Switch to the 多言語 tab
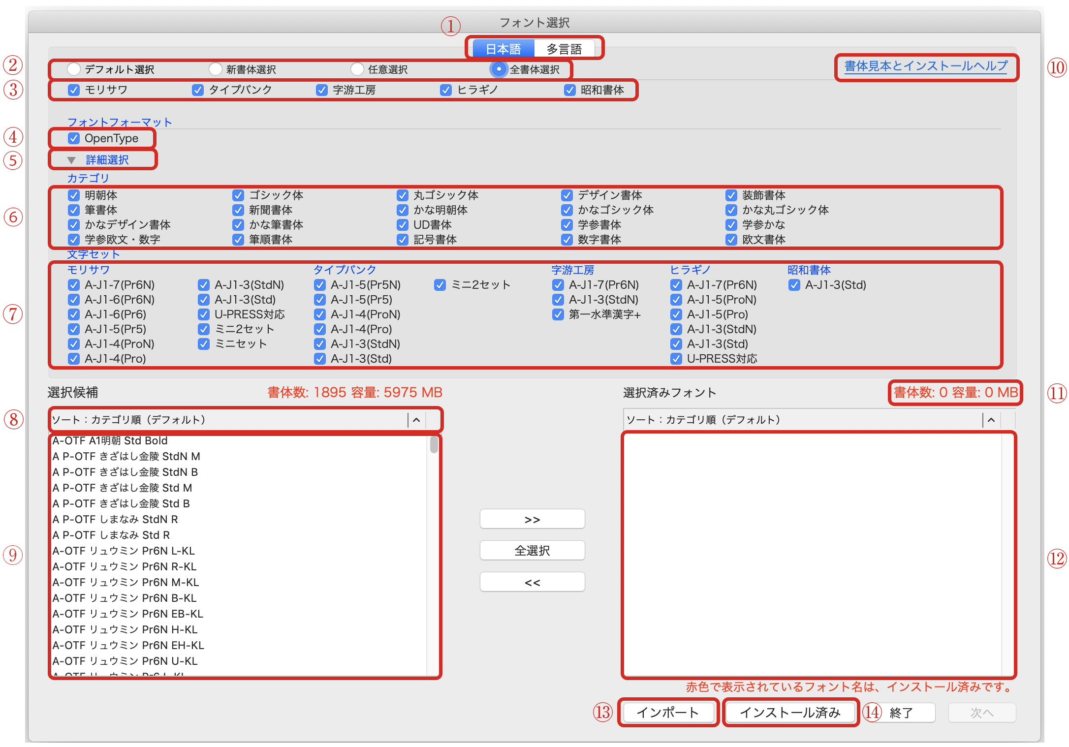The image size is (1069, 747). [x=564, y=49]
